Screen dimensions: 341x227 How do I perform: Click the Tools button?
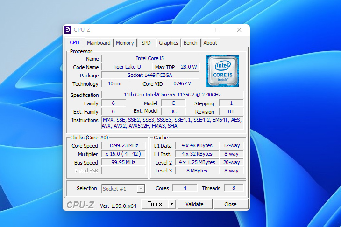pyautogui.click(x=155, y=204)
